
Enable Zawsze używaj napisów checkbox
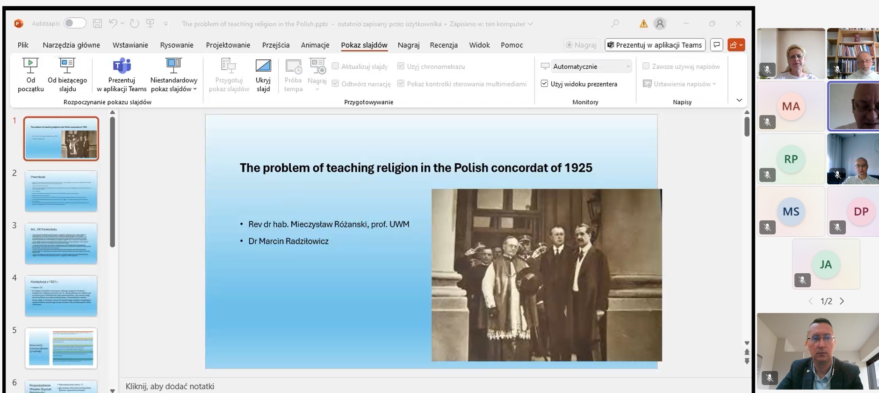[646, 66]
